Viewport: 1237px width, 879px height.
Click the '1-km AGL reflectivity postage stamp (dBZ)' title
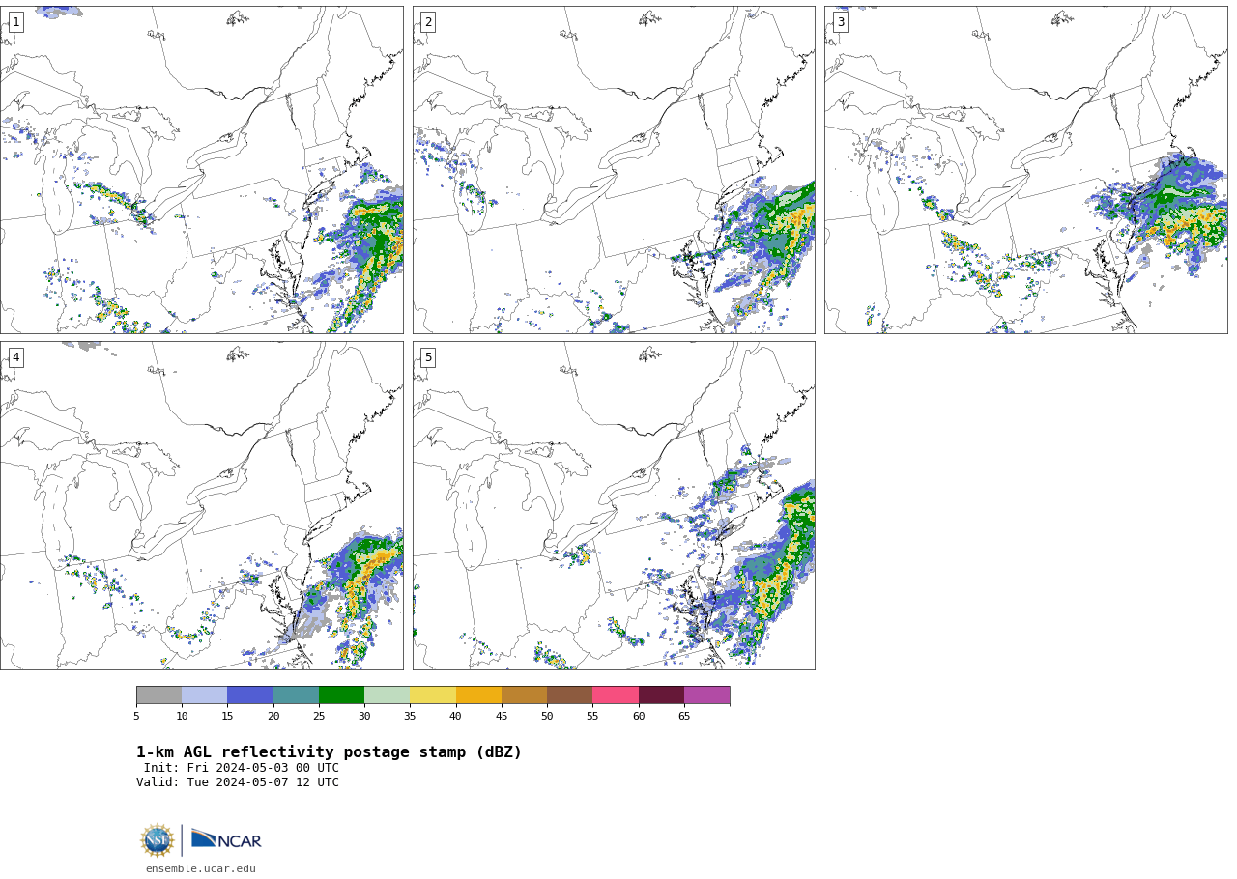[x=329, y=752]
